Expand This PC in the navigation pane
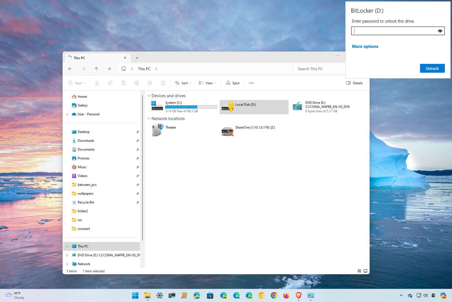452x302 pixels. [67, 246]
